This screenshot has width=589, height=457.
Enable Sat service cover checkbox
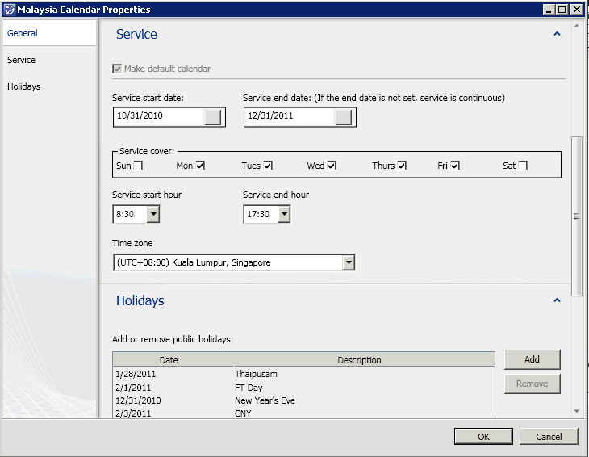point(523,166)
